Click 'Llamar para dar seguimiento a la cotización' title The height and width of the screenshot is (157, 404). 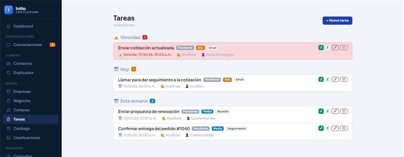[159, 80]
